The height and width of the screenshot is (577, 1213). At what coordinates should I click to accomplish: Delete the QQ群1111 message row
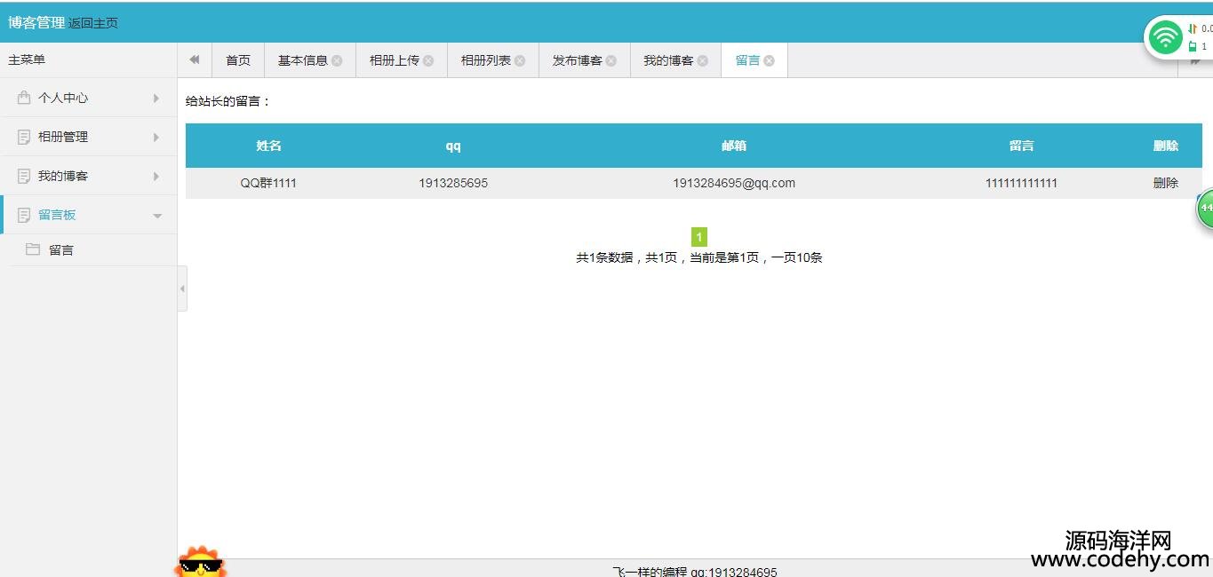1165,183
